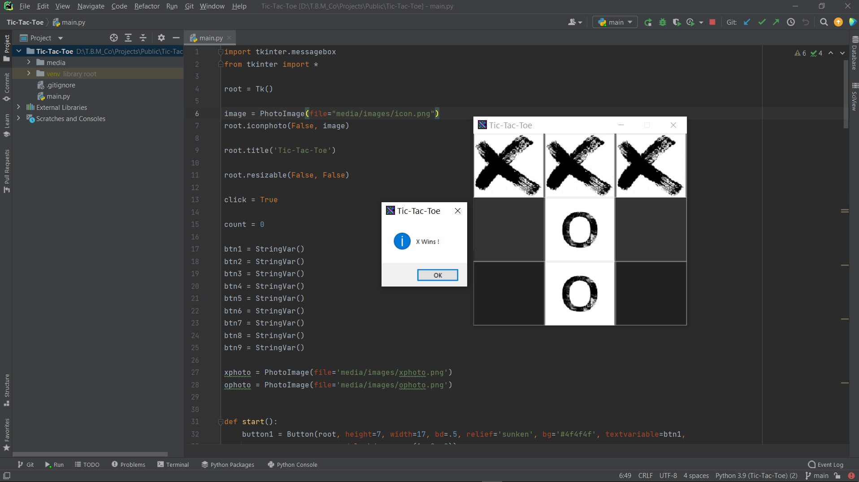Open Python Console at the bottom bar

pos(292,465)
